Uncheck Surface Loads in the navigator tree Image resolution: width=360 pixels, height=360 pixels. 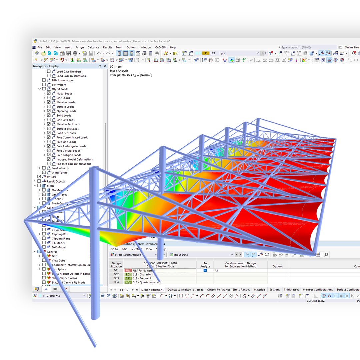(x=48, y=106)
